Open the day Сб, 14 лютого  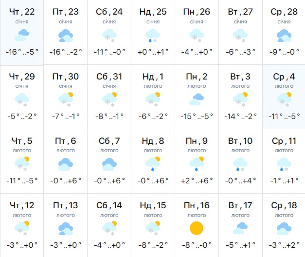pyautogui.click(x=109, y=205)
